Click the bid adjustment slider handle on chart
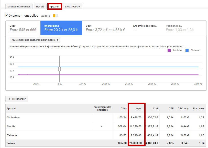This screenshot has width=208, height=148. [x=59, y=69]
